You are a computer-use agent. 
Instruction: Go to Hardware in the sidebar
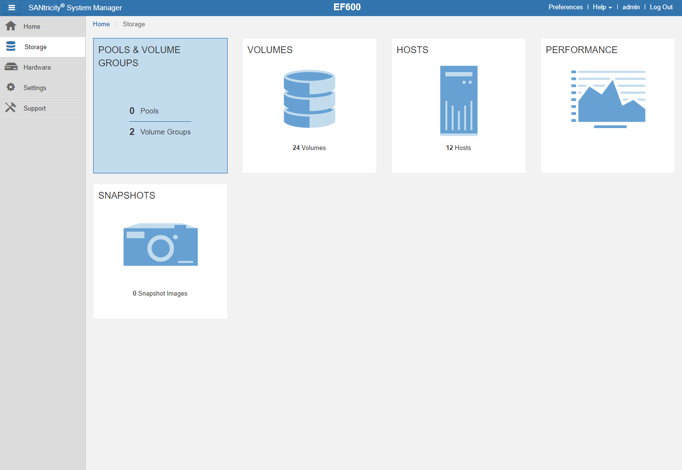tap(43, 67)
